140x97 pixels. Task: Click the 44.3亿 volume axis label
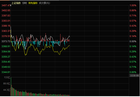7,90
